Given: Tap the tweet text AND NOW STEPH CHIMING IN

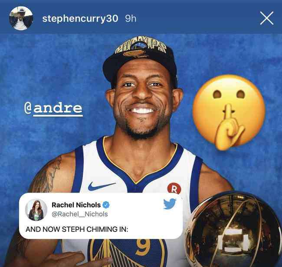Looking at the screenshot, I should [x=77, y=229].
